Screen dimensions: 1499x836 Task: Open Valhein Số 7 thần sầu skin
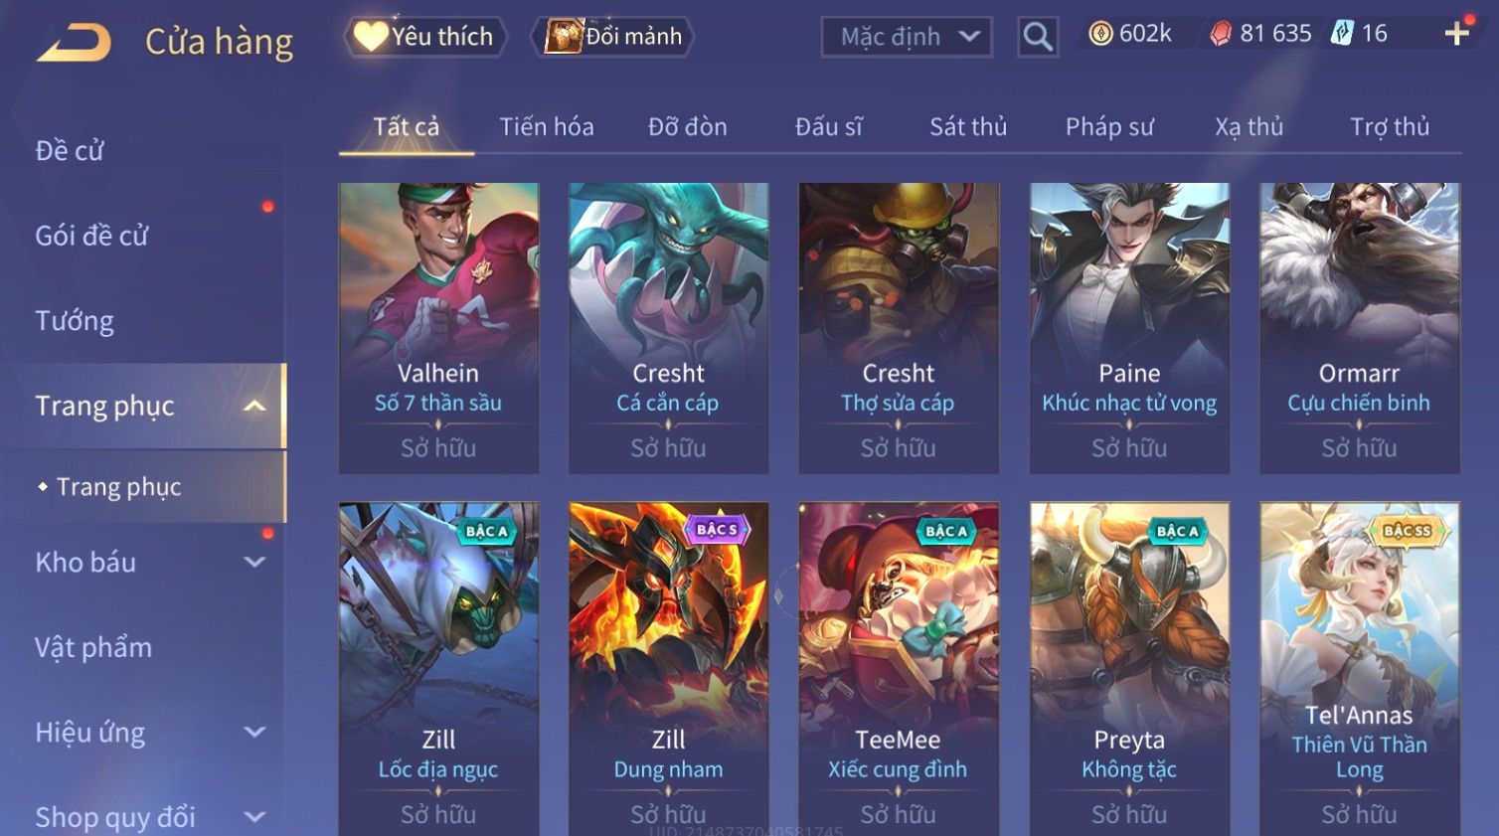tap(438, 328)
